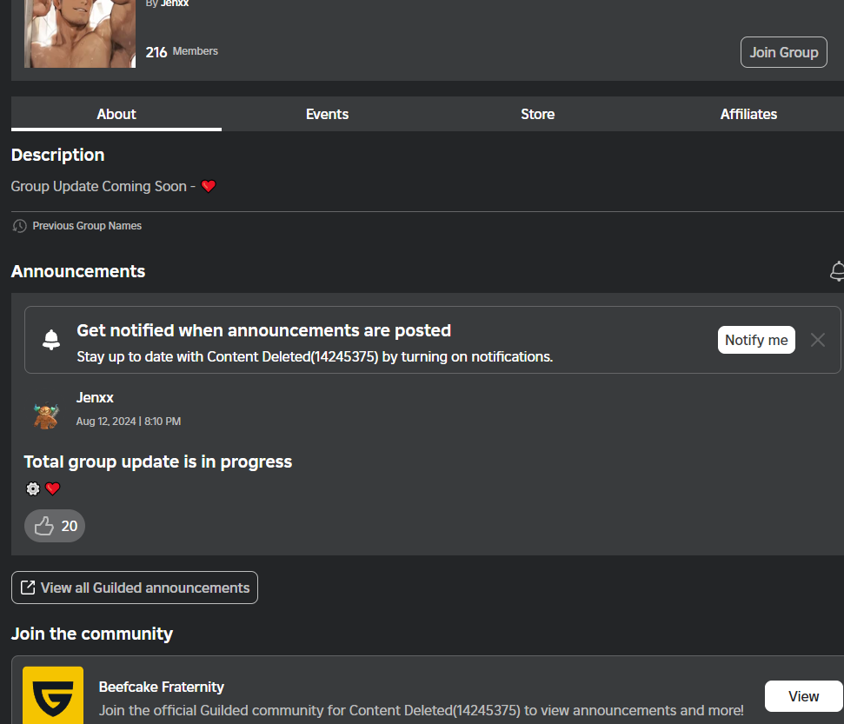Click the group profile picture thumbnail
This screenshot has width=844, height=724.
[80, 33]
